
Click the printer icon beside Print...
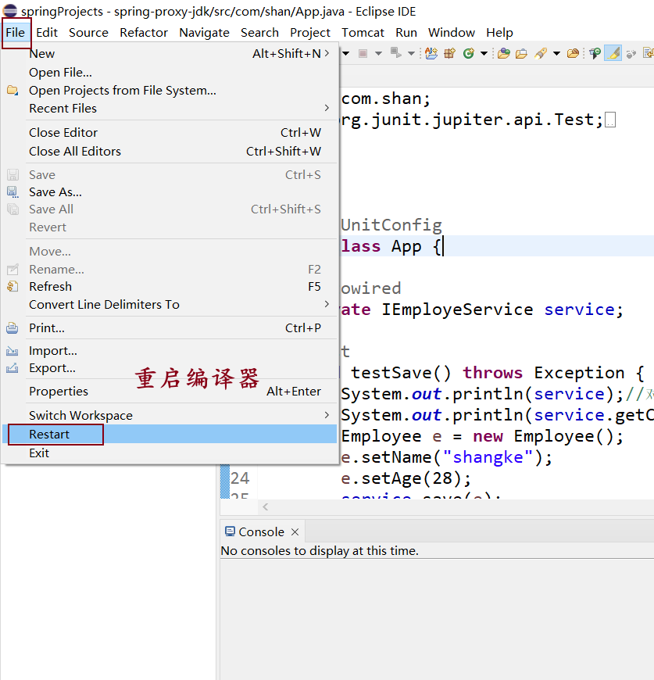click(x=13, y=327)
